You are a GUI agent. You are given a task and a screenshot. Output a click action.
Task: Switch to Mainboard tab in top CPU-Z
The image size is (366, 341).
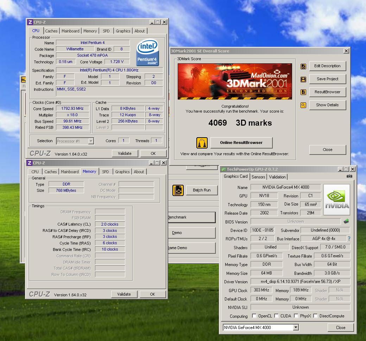click(70, 31)
